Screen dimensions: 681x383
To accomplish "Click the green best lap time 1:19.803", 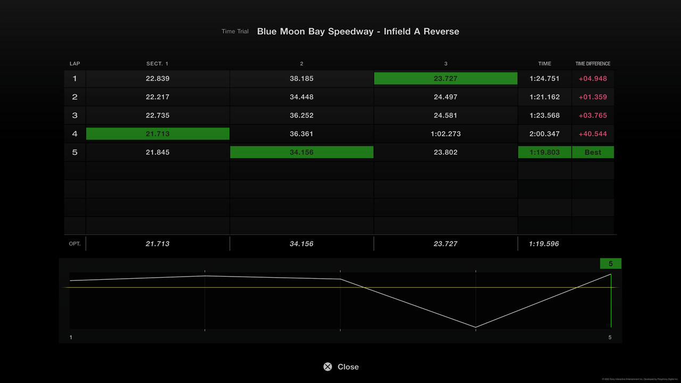I will coord(545,152).
